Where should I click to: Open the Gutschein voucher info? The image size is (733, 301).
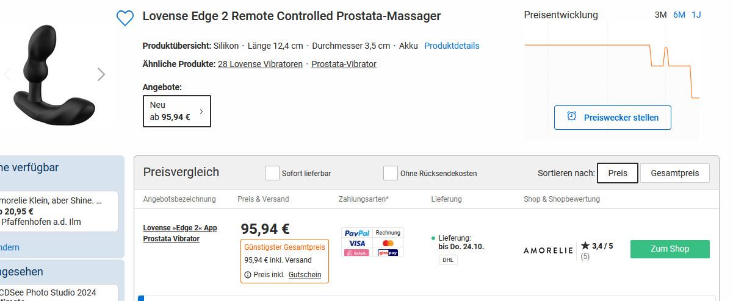[x=305, y=275]
